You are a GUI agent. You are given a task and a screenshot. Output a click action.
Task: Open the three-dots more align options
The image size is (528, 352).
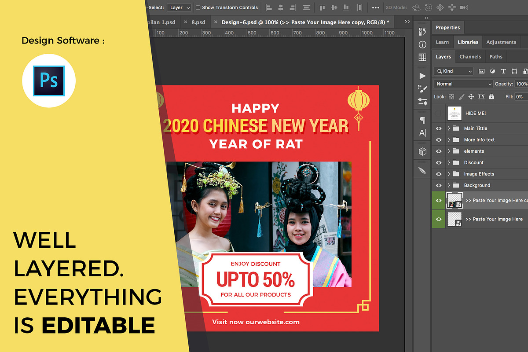pyautogui.click(x=375, y=7)
